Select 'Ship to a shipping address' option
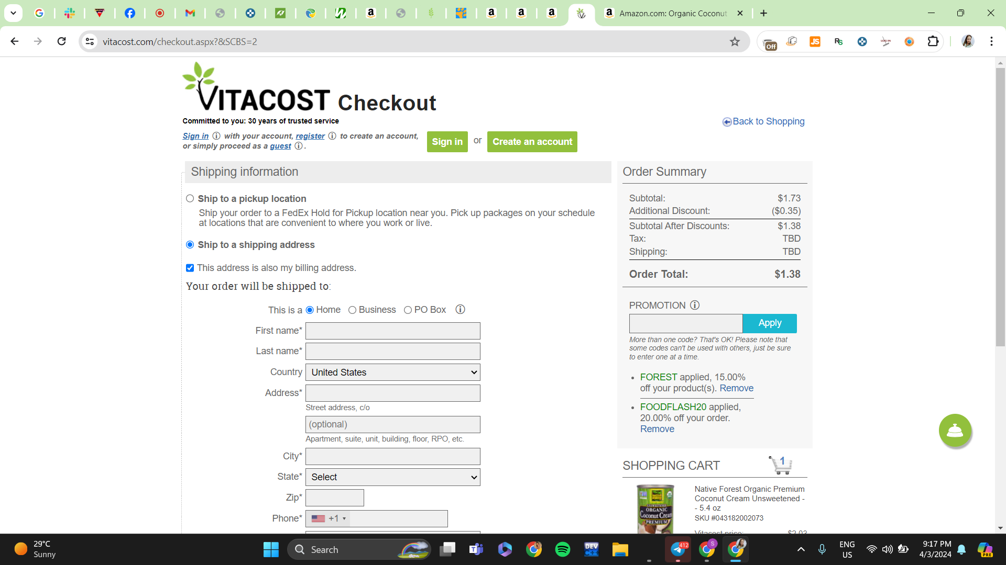This screenshot has height=565, width=1006. (190, 245)
